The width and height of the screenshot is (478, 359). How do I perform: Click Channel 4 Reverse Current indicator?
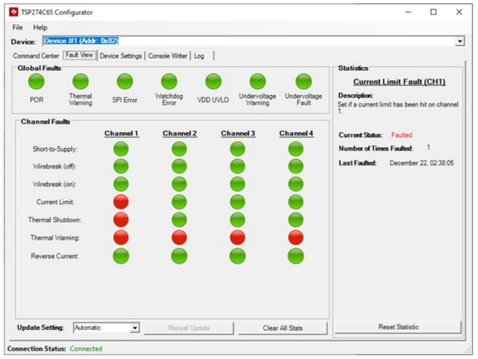pos(296,256)
